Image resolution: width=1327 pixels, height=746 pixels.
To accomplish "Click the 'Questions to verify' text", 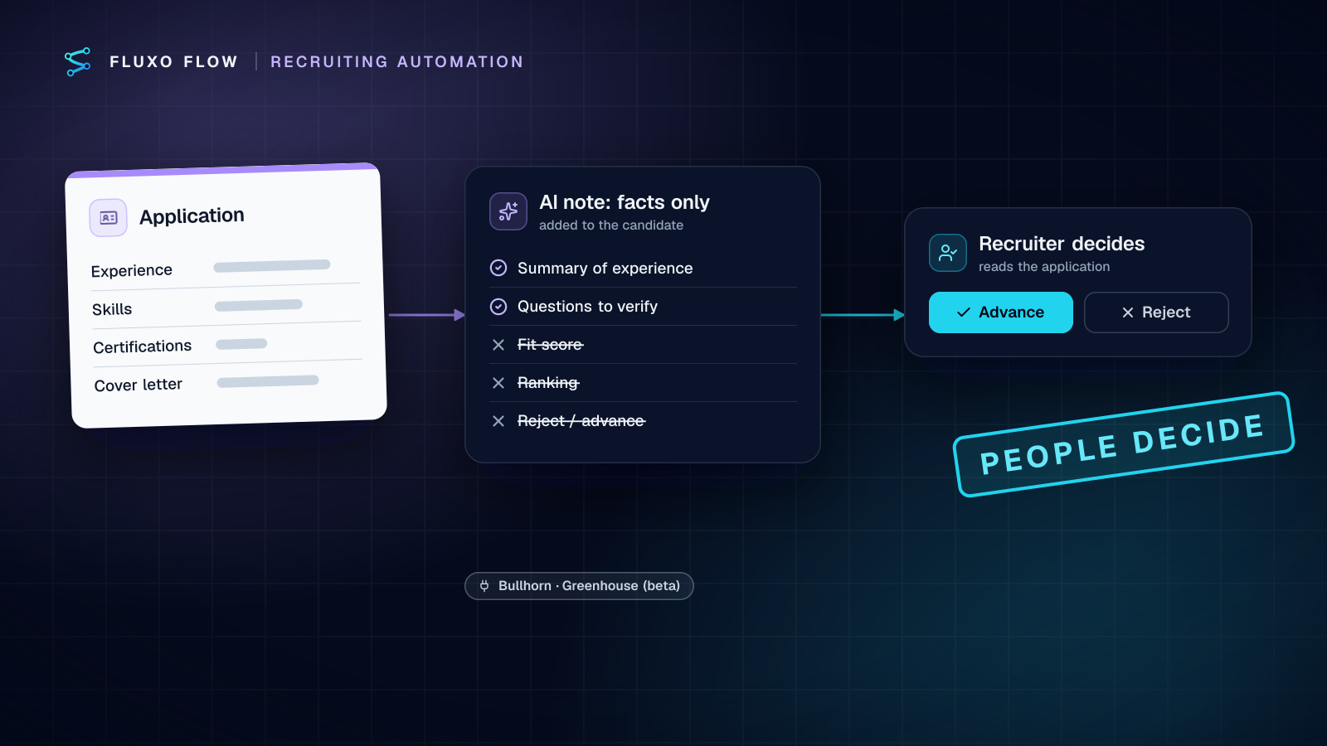I will 588,307.
